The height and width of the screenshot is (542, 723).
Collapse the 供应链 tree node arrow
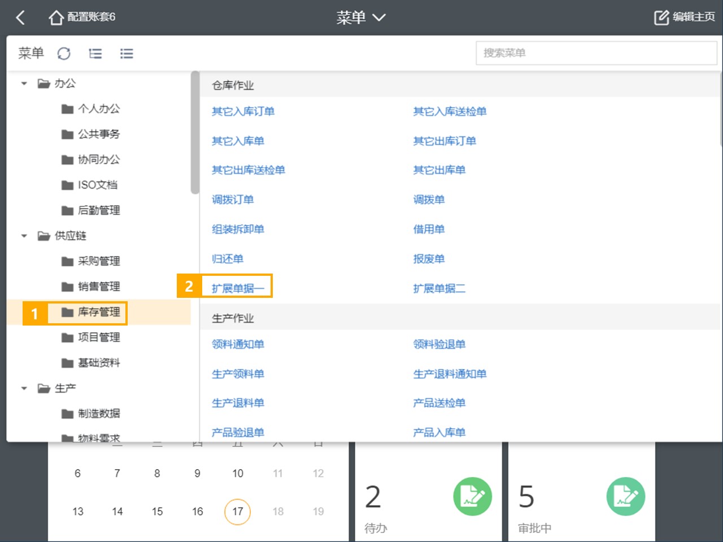24,236
